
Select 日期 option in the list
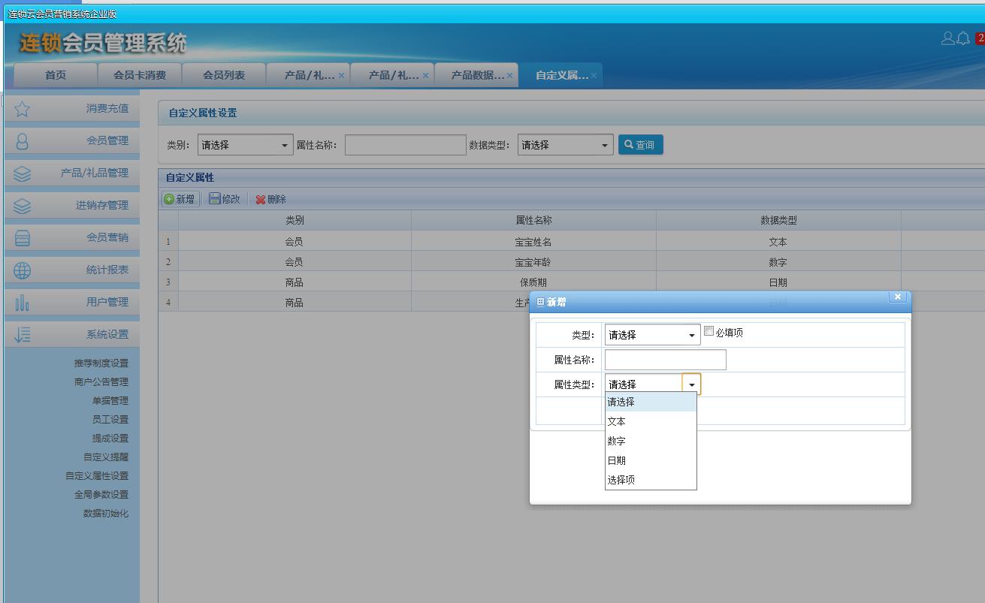(x=617, y=460)
